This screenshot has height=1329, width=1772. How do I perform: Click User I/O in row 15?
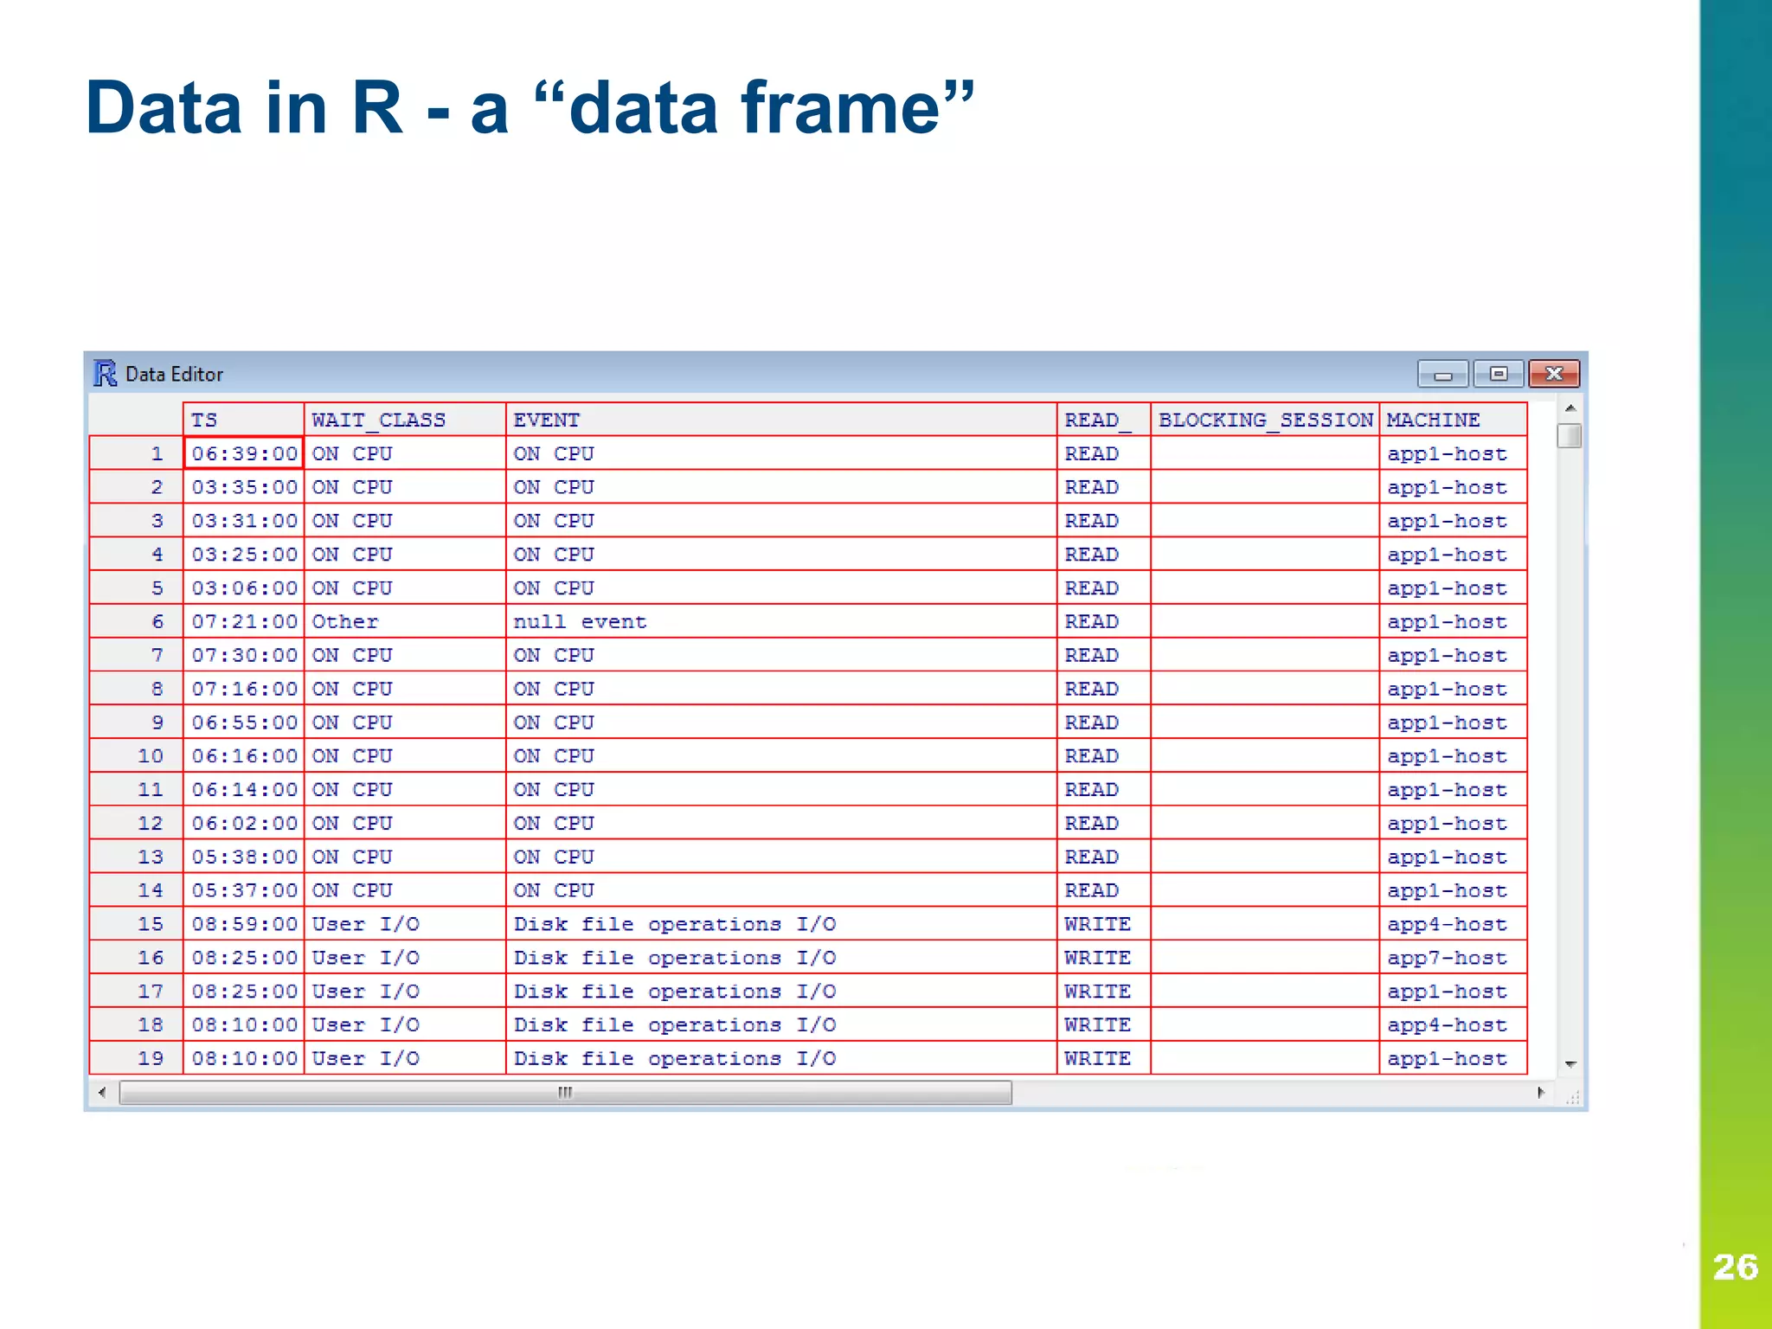(404, 924)
